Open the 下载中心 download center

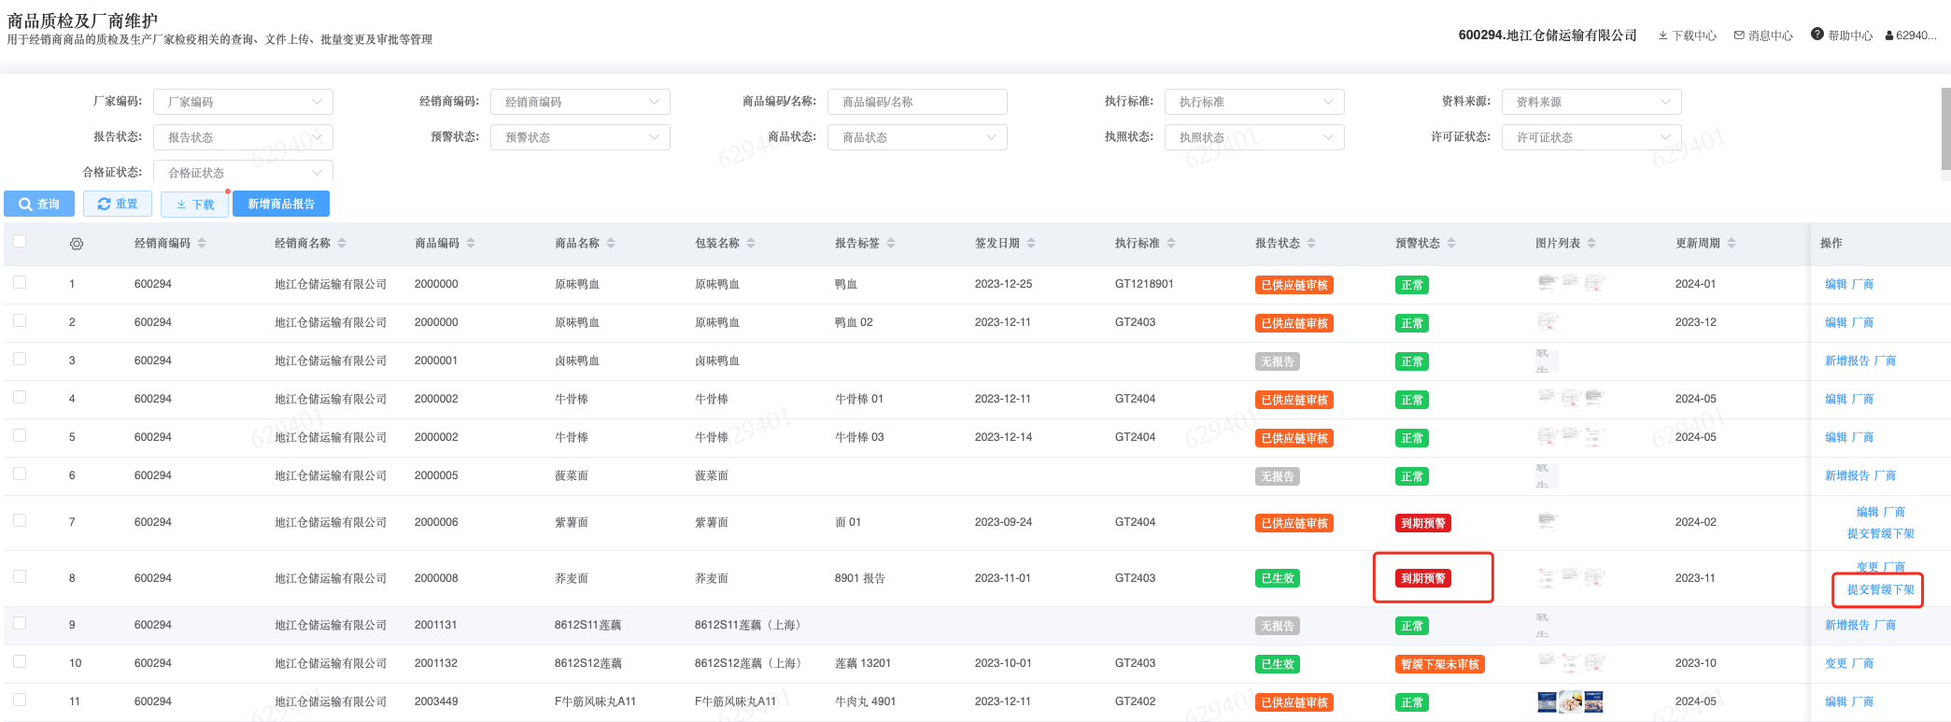coord(1687,35)
